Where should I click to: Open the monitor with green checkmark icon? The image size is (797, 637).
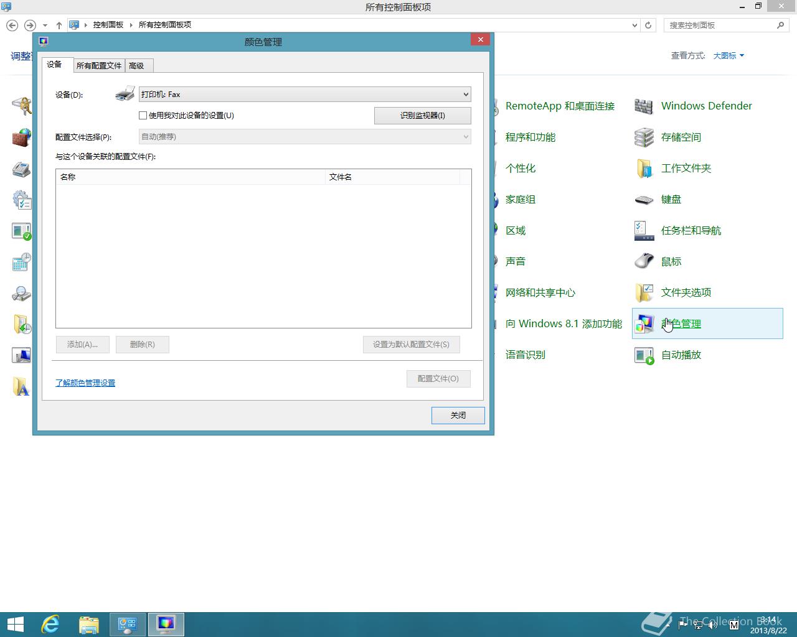22,231
